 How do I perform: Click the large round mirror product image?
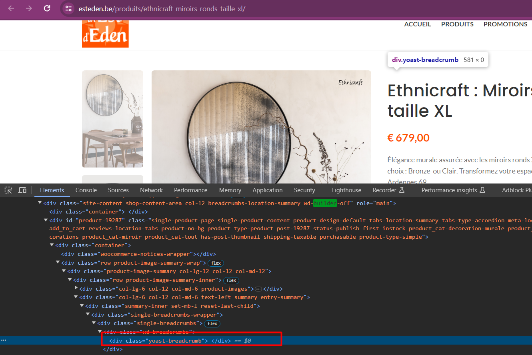pos(261,127)
